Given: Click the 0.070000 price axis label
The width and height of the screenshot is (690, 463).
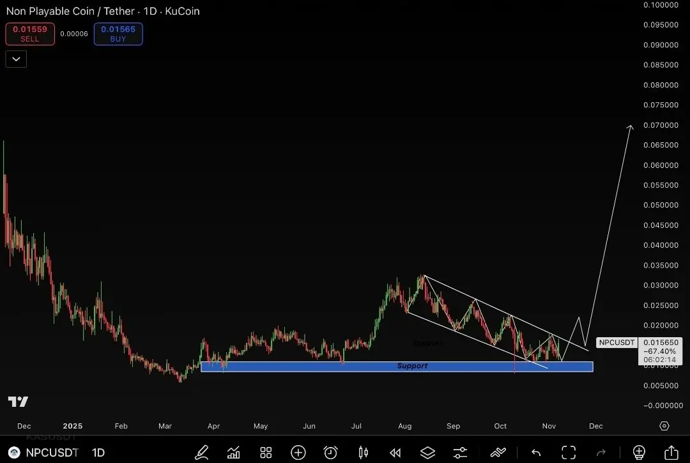Looking at the screenshot, I should [661, 125].
